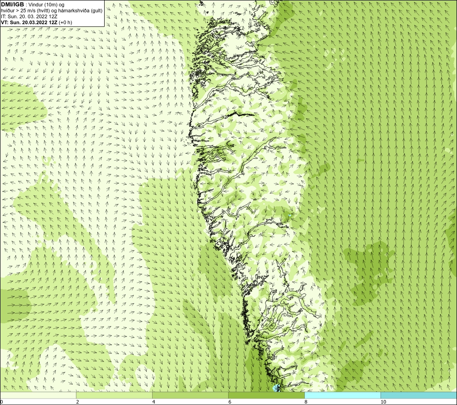The height and width of the screenshot is (405, 457).
Task: Click the legend value '4'
Action: [x=154, y=402]
